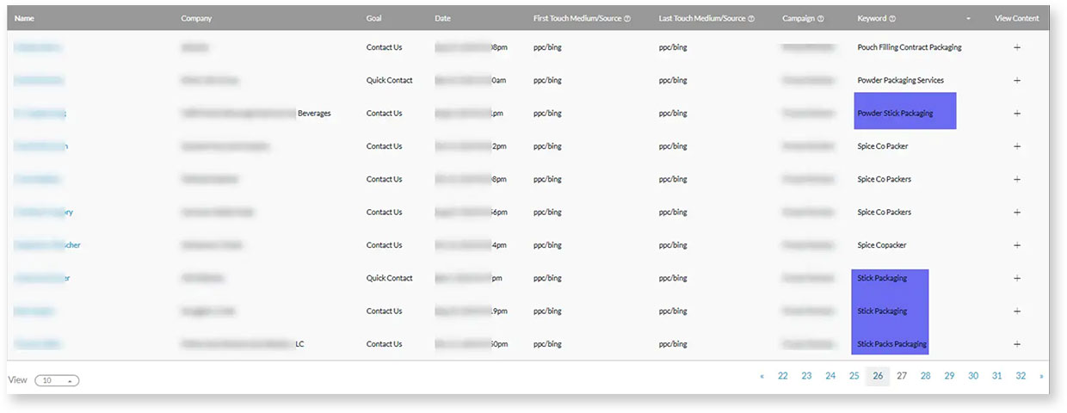Go to next pages with » arrow
The height and width of the screenshot is (413, 1067).
[1041, 376]
